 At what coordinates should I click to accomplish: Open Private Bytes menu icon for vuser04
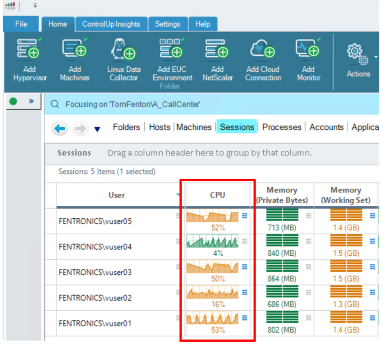[309, 241]
